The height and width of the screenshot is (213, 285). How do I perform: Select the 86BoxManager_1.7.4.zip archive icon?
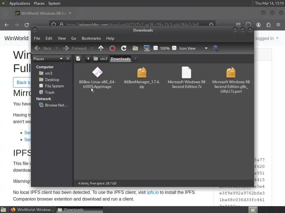point(142,72)
